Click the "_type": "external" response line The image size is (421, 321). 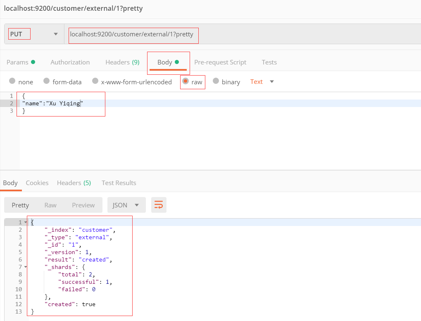[78, 238]
